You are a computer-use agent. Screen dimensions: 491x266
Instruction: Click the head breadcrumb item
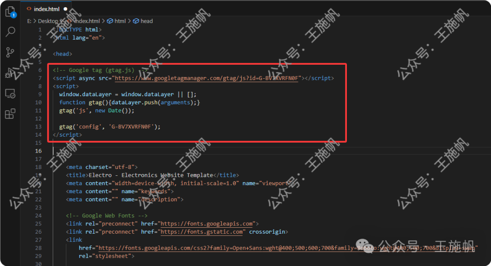[x=143, y=21]
